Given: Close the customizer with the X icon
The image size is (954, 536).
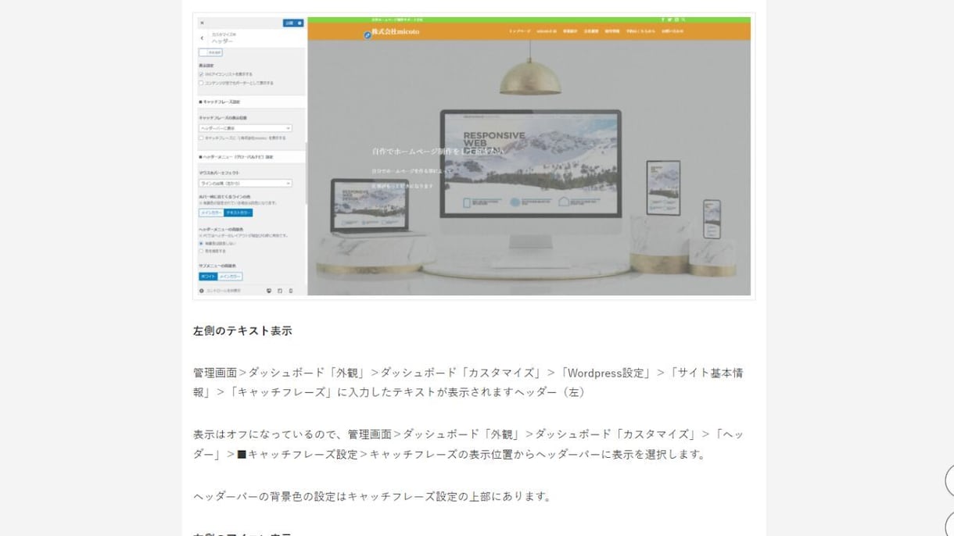Looking at the screenshot, I should point(202,23).
